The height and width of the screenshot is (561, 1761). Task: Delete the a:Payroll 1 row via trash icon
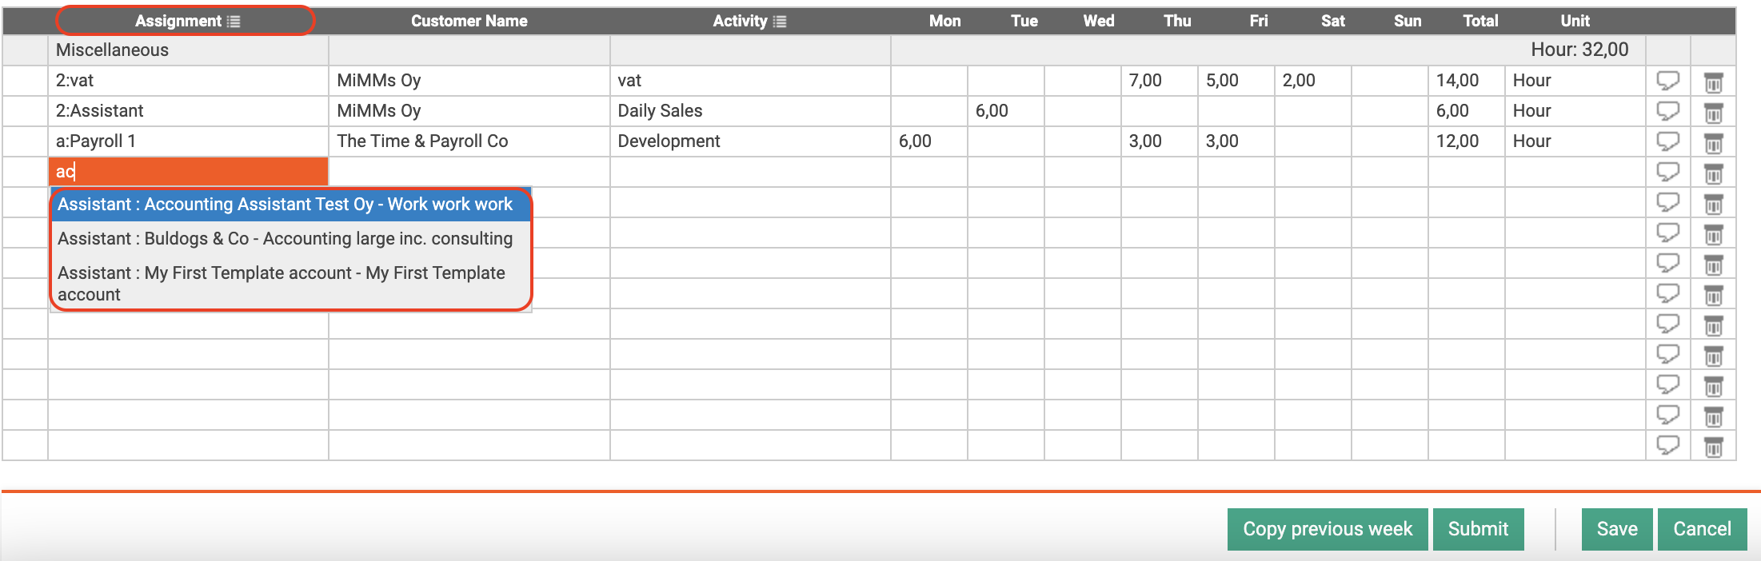point(1713,142)
